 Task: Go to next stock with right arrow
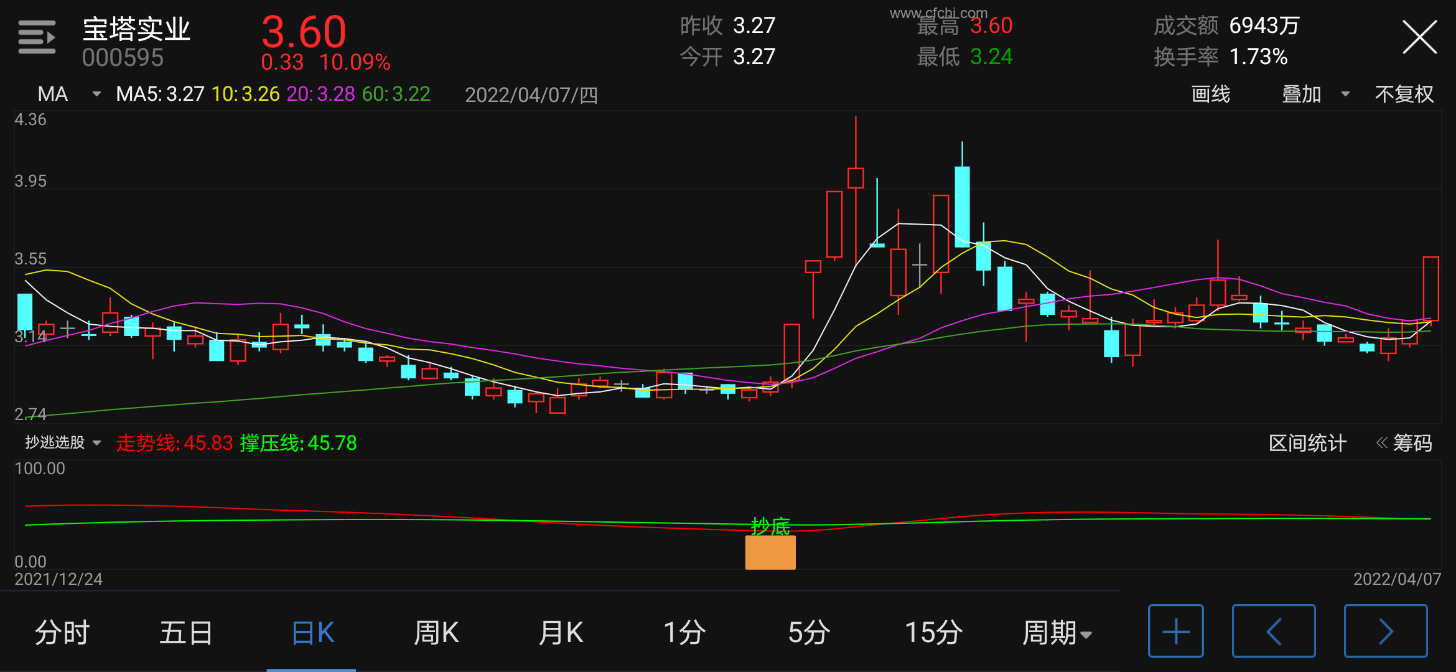coord(1385,631)
